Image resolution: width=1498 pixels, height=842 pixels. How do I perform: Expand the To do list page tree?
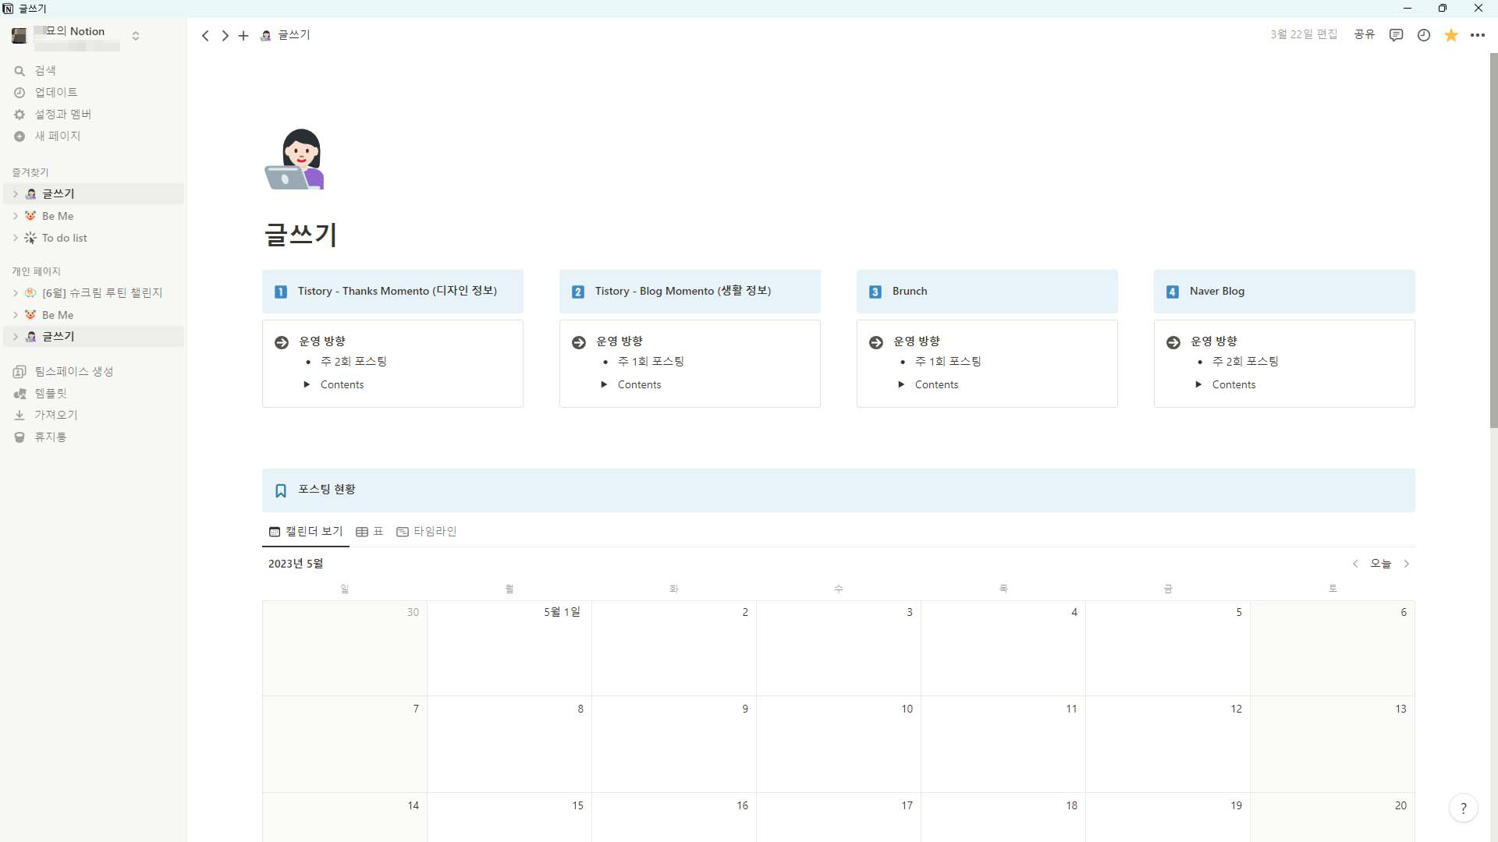click(16, 239)
